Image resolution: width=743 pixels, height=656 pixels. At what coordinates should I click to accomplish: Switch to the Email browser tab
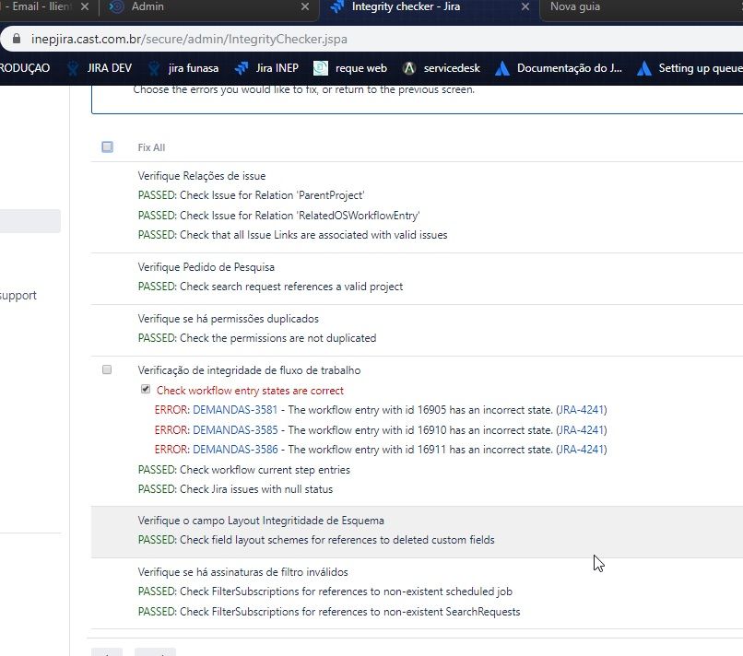45,7
